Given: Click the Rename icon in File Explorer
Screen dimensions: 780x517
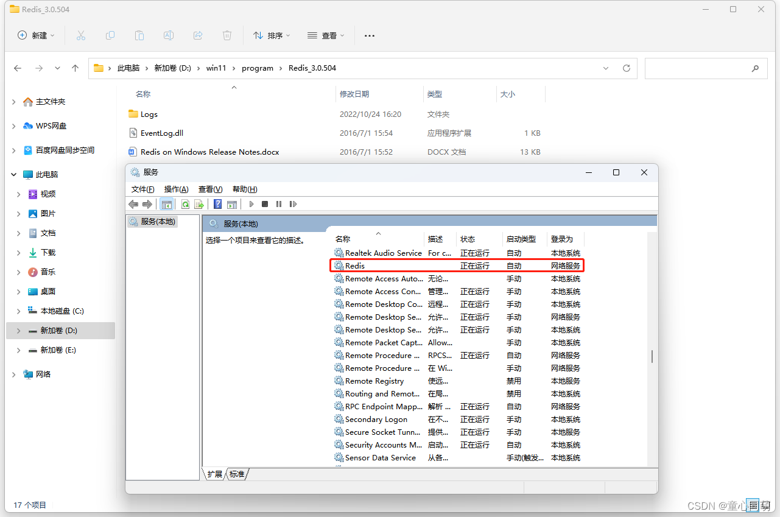Looking at the screenshot, I should [169, 35].
